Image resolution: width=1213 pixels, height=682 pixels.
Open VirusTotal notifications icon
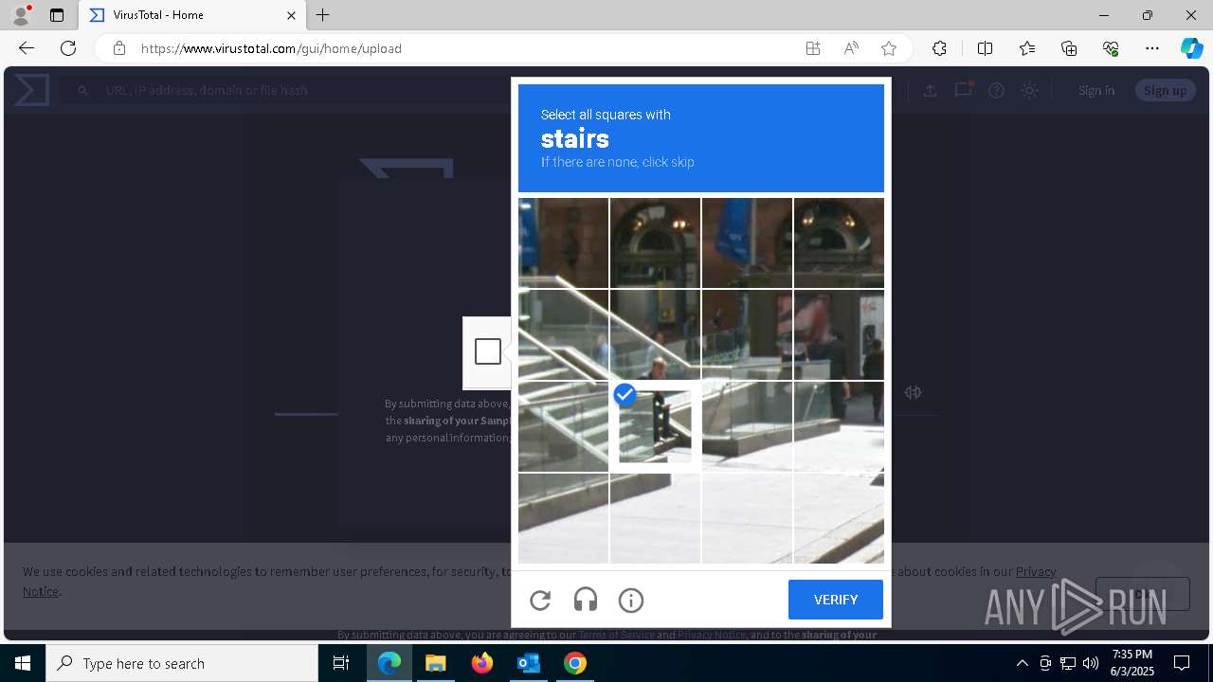964,90
